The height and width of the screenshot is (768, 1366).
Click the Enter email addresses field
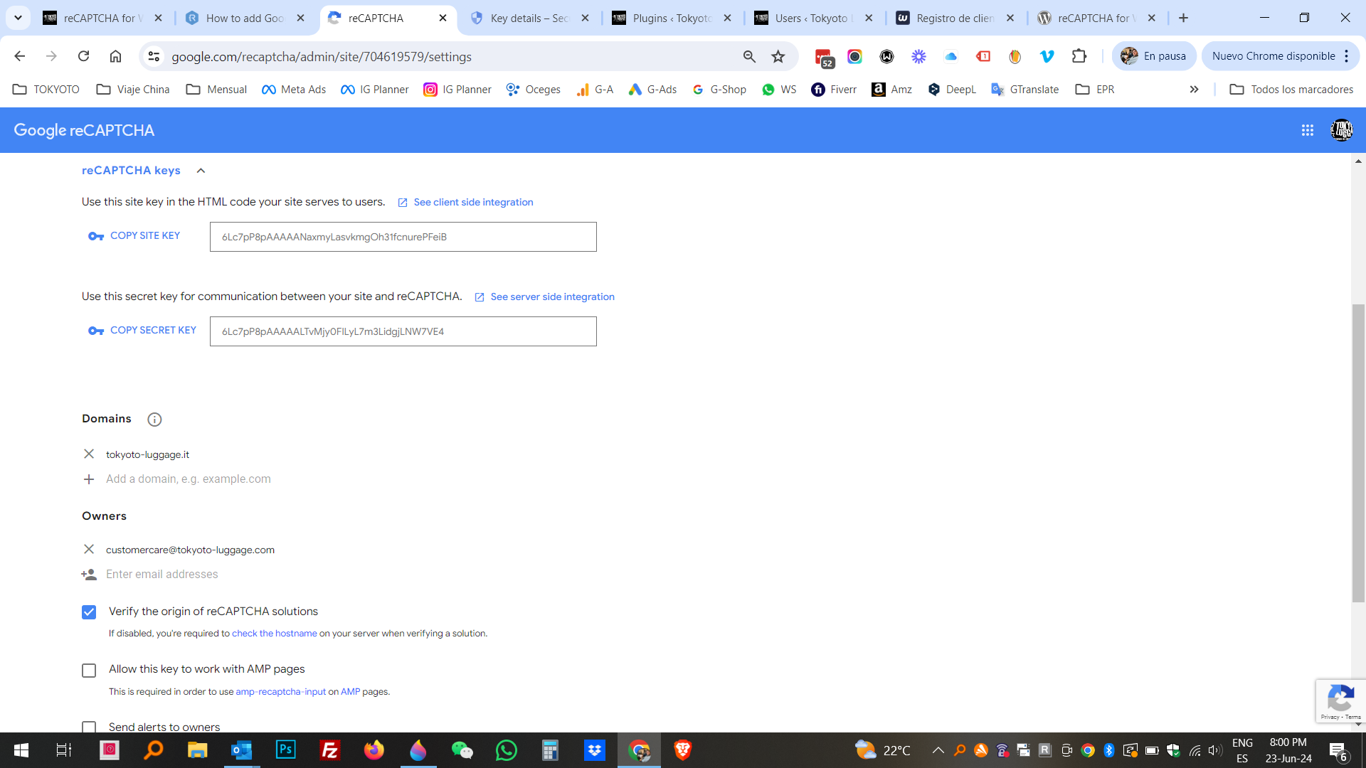coord(162,575)
